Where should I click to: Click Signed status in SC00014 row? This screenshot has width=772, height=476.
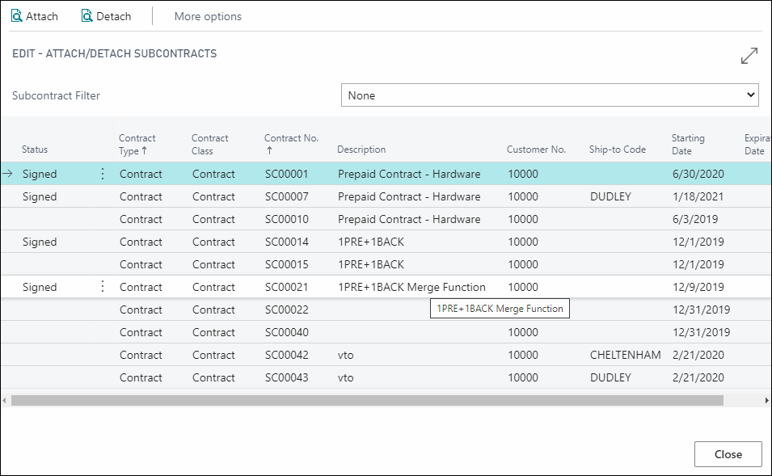tap(40, 242)
